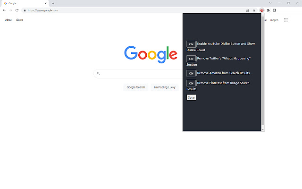Click 'Enable YouTube Dislike Button and Show' text
The height and width of the screenshot is (189, 302).
(x=226, y=44)
